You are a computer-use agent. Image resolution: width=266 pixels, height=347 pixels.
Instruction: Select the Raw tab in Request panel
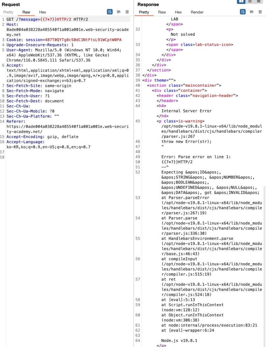click(26, 12)
